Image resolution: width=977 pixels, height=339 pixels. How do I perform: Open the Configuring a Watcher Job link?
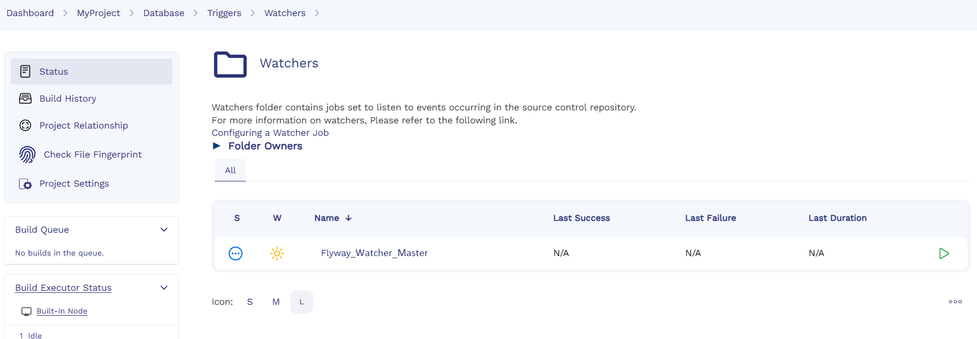tap(270, 133)
